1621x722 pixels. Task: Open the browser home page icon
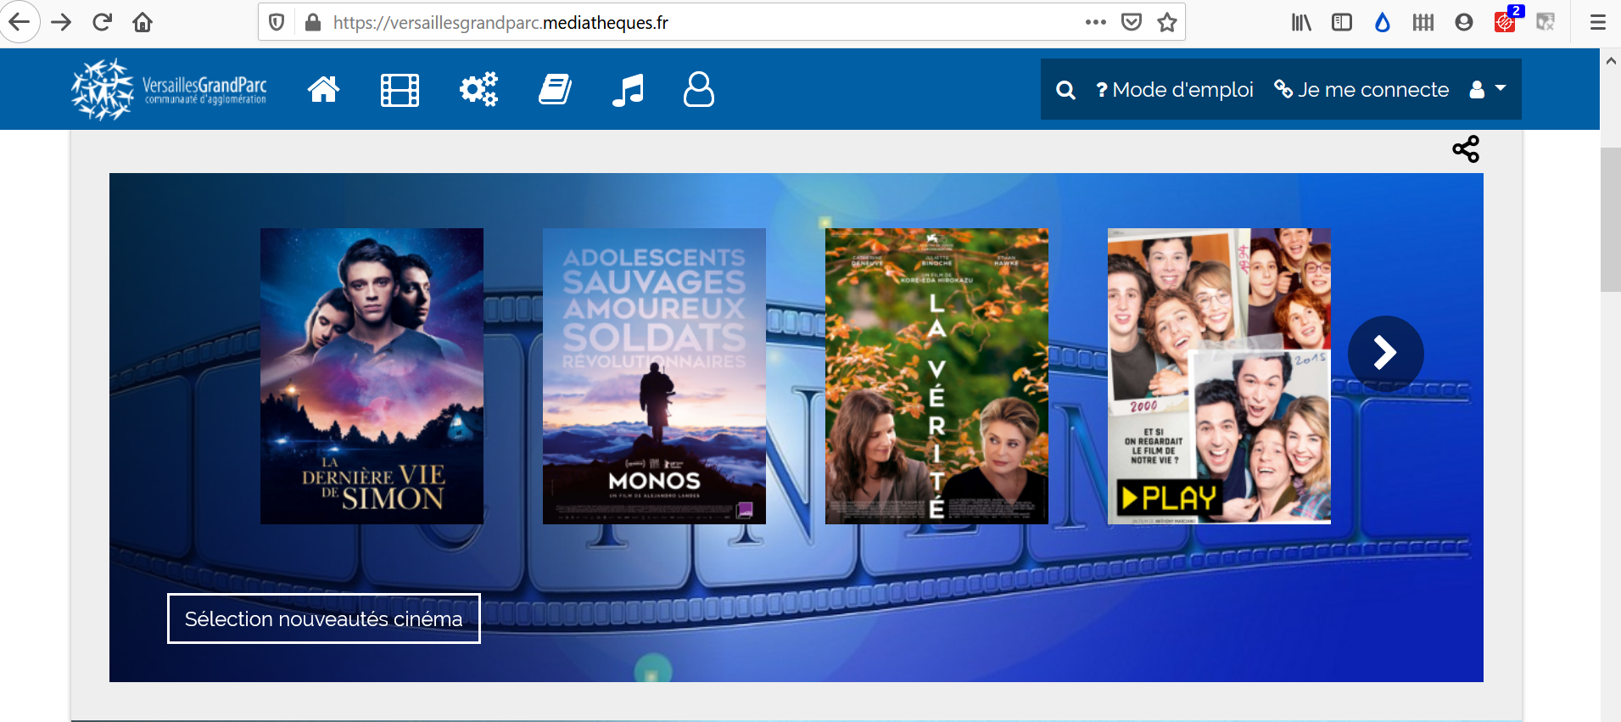click(x=143, y=22)
